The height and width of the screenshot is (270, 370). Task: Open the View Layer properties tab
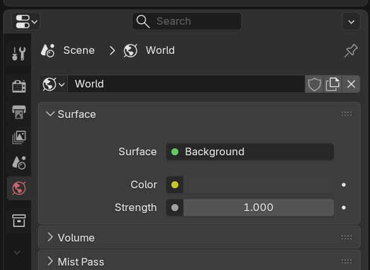[19, 137]
